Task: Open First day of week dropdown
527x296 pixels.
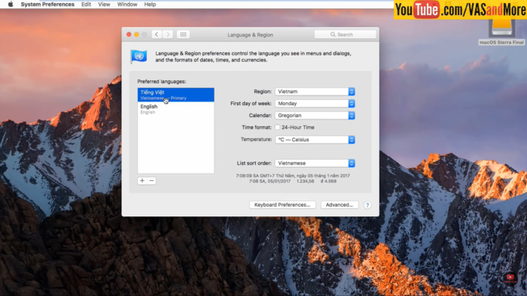Action: (315, 104)
